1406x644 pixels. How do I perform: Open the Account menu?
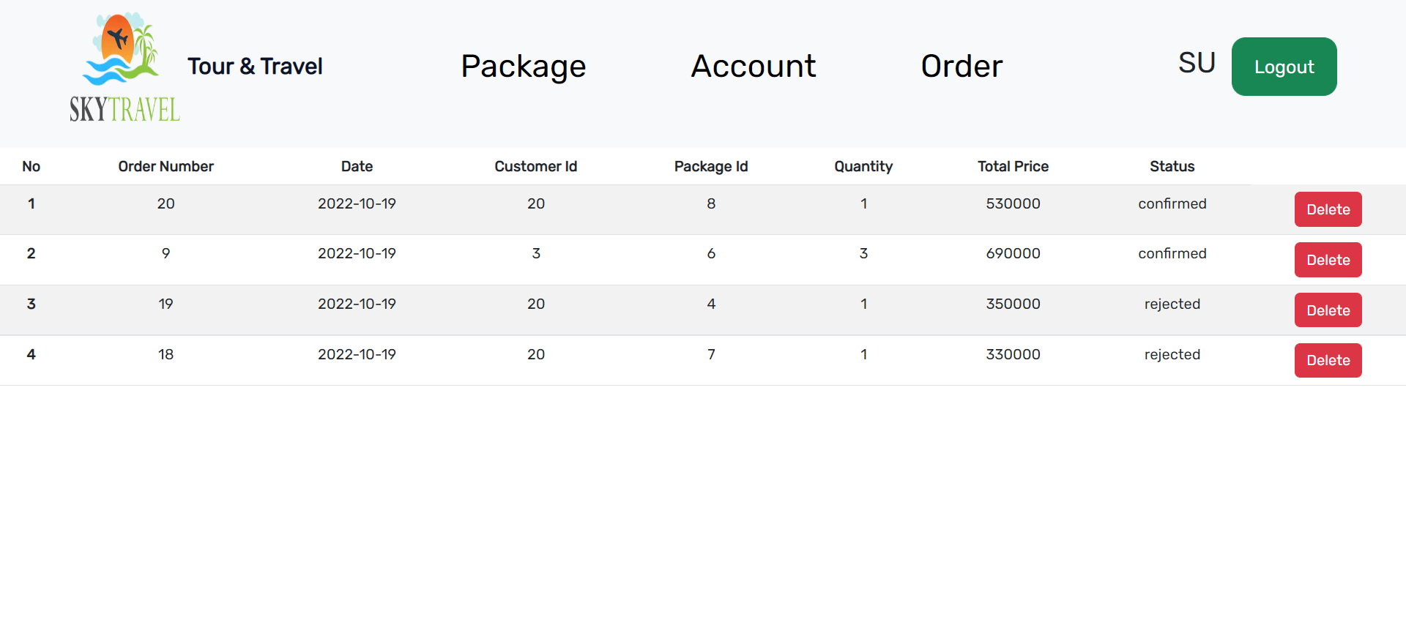754,67
